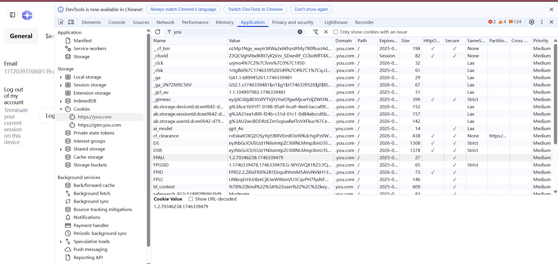
Task: Click the clear all cookies icon
Action: pos(316,32)
